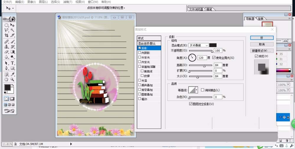295x149 pixels.
Task: Open the 图层(L) menu
Action: (43, 2)
